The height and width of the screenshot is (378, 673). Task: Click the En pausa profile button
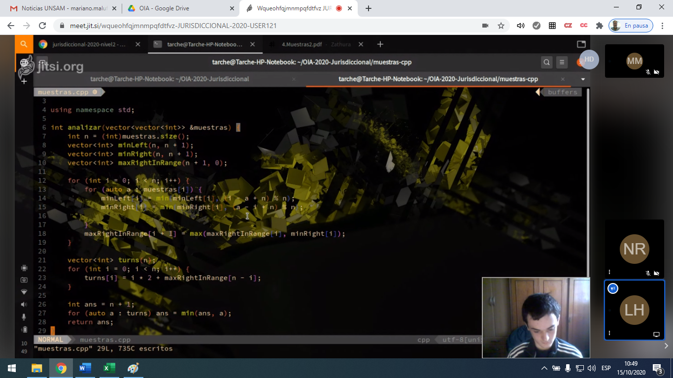pyautogui.click(x=631, y=26)
